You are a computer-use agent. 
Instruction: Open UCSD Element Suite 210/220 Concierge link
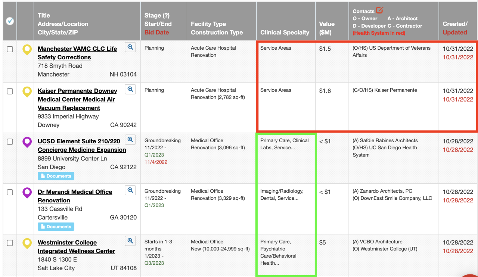82,146
